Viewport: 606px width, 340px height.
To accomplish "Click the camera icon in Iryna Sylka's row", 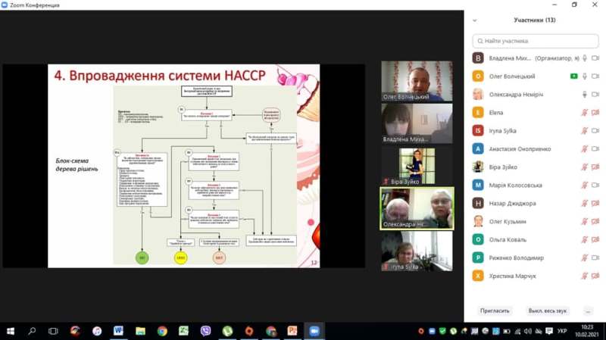I will tap(595, 131).
